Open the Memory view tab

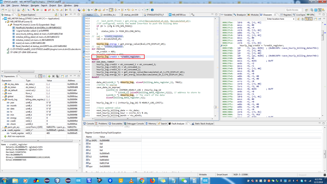click(151, 124)
